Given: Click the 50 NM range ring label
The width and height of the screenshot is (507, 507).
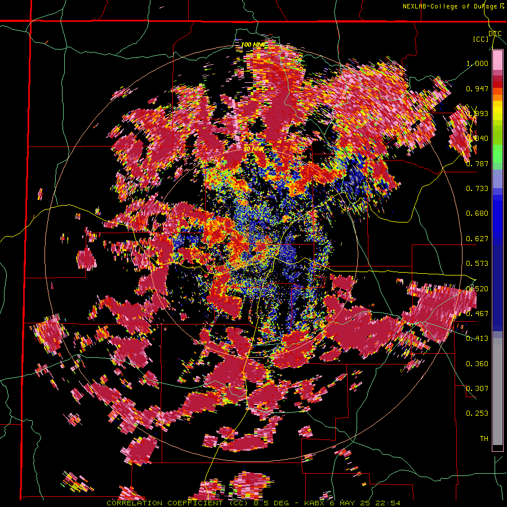Looking at the screenshot, I should pyautogui.click(x=253, y=149).
